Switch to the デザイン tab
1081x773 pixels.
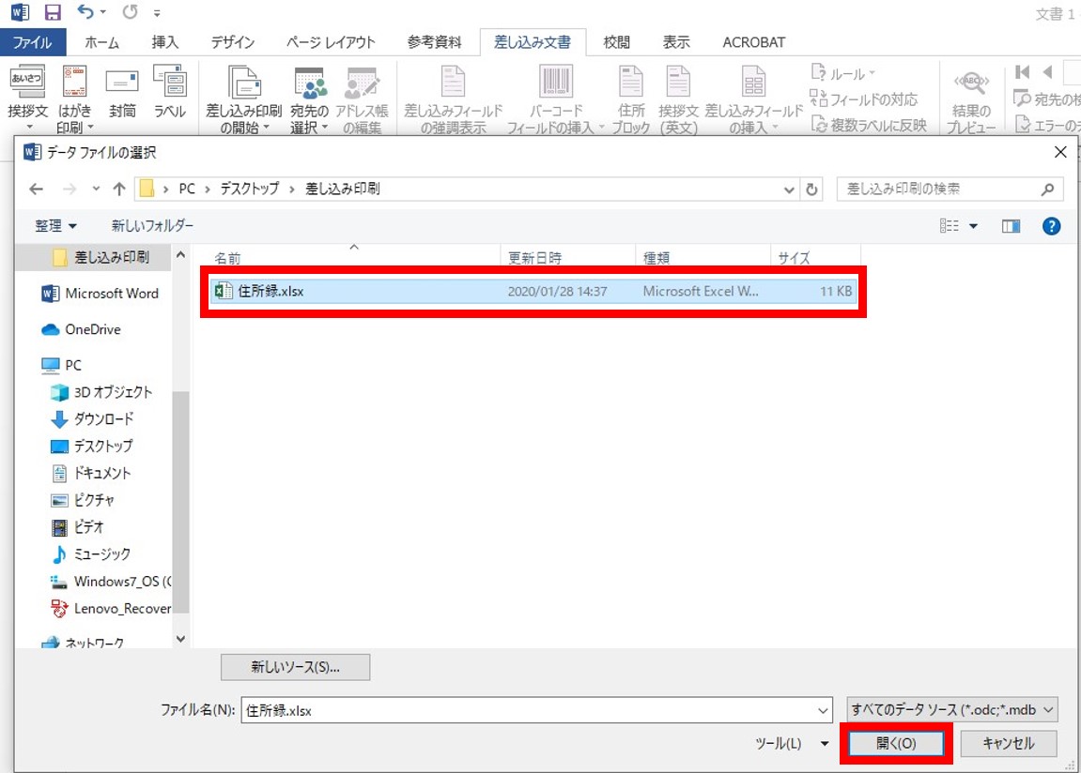(232, 42)
